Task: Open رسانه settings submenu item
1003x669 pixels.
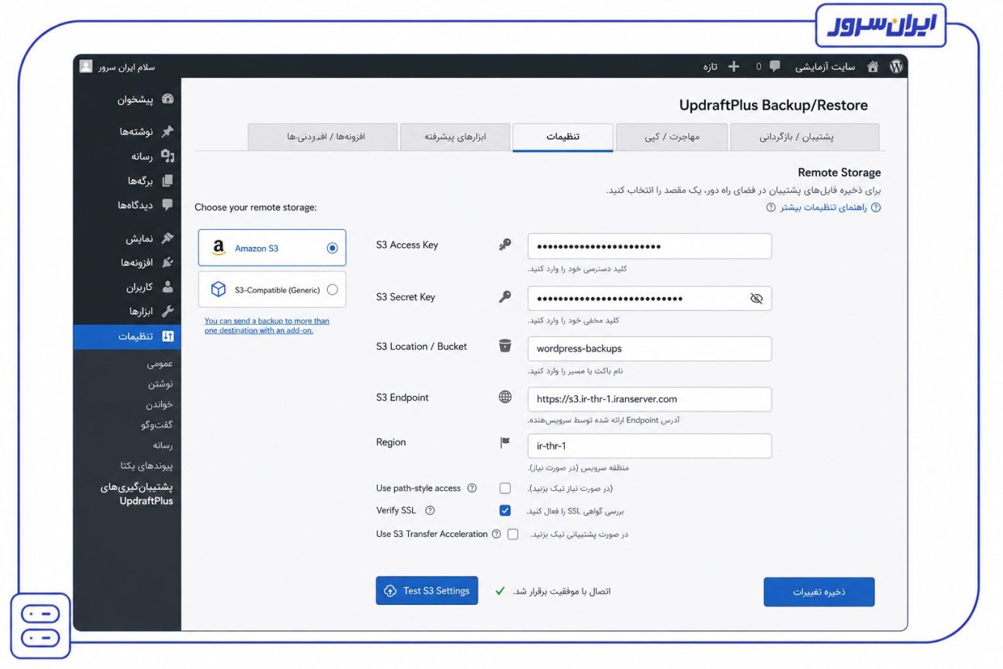Action: (163, 445)
